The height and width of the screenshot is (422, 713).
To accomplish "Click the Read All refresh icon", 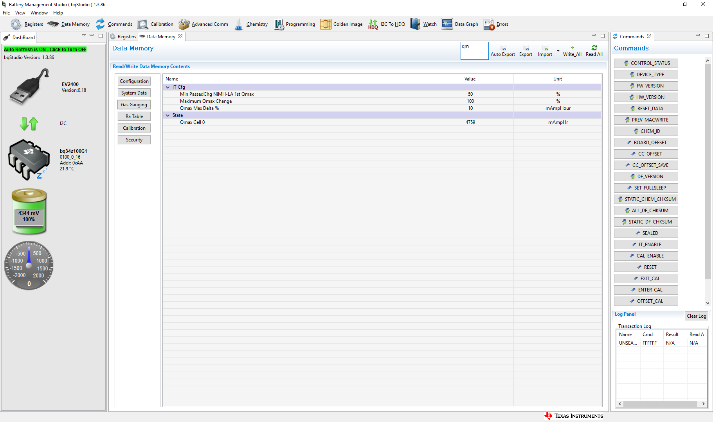I will pyautogui.click(x=594, y=48).
